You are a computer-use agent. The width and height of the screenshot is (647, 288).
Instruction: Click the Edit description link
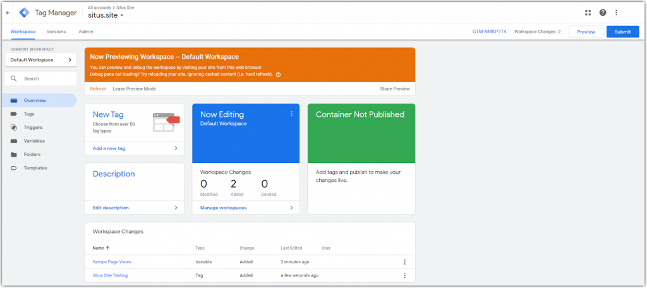(x=111, y=208)
